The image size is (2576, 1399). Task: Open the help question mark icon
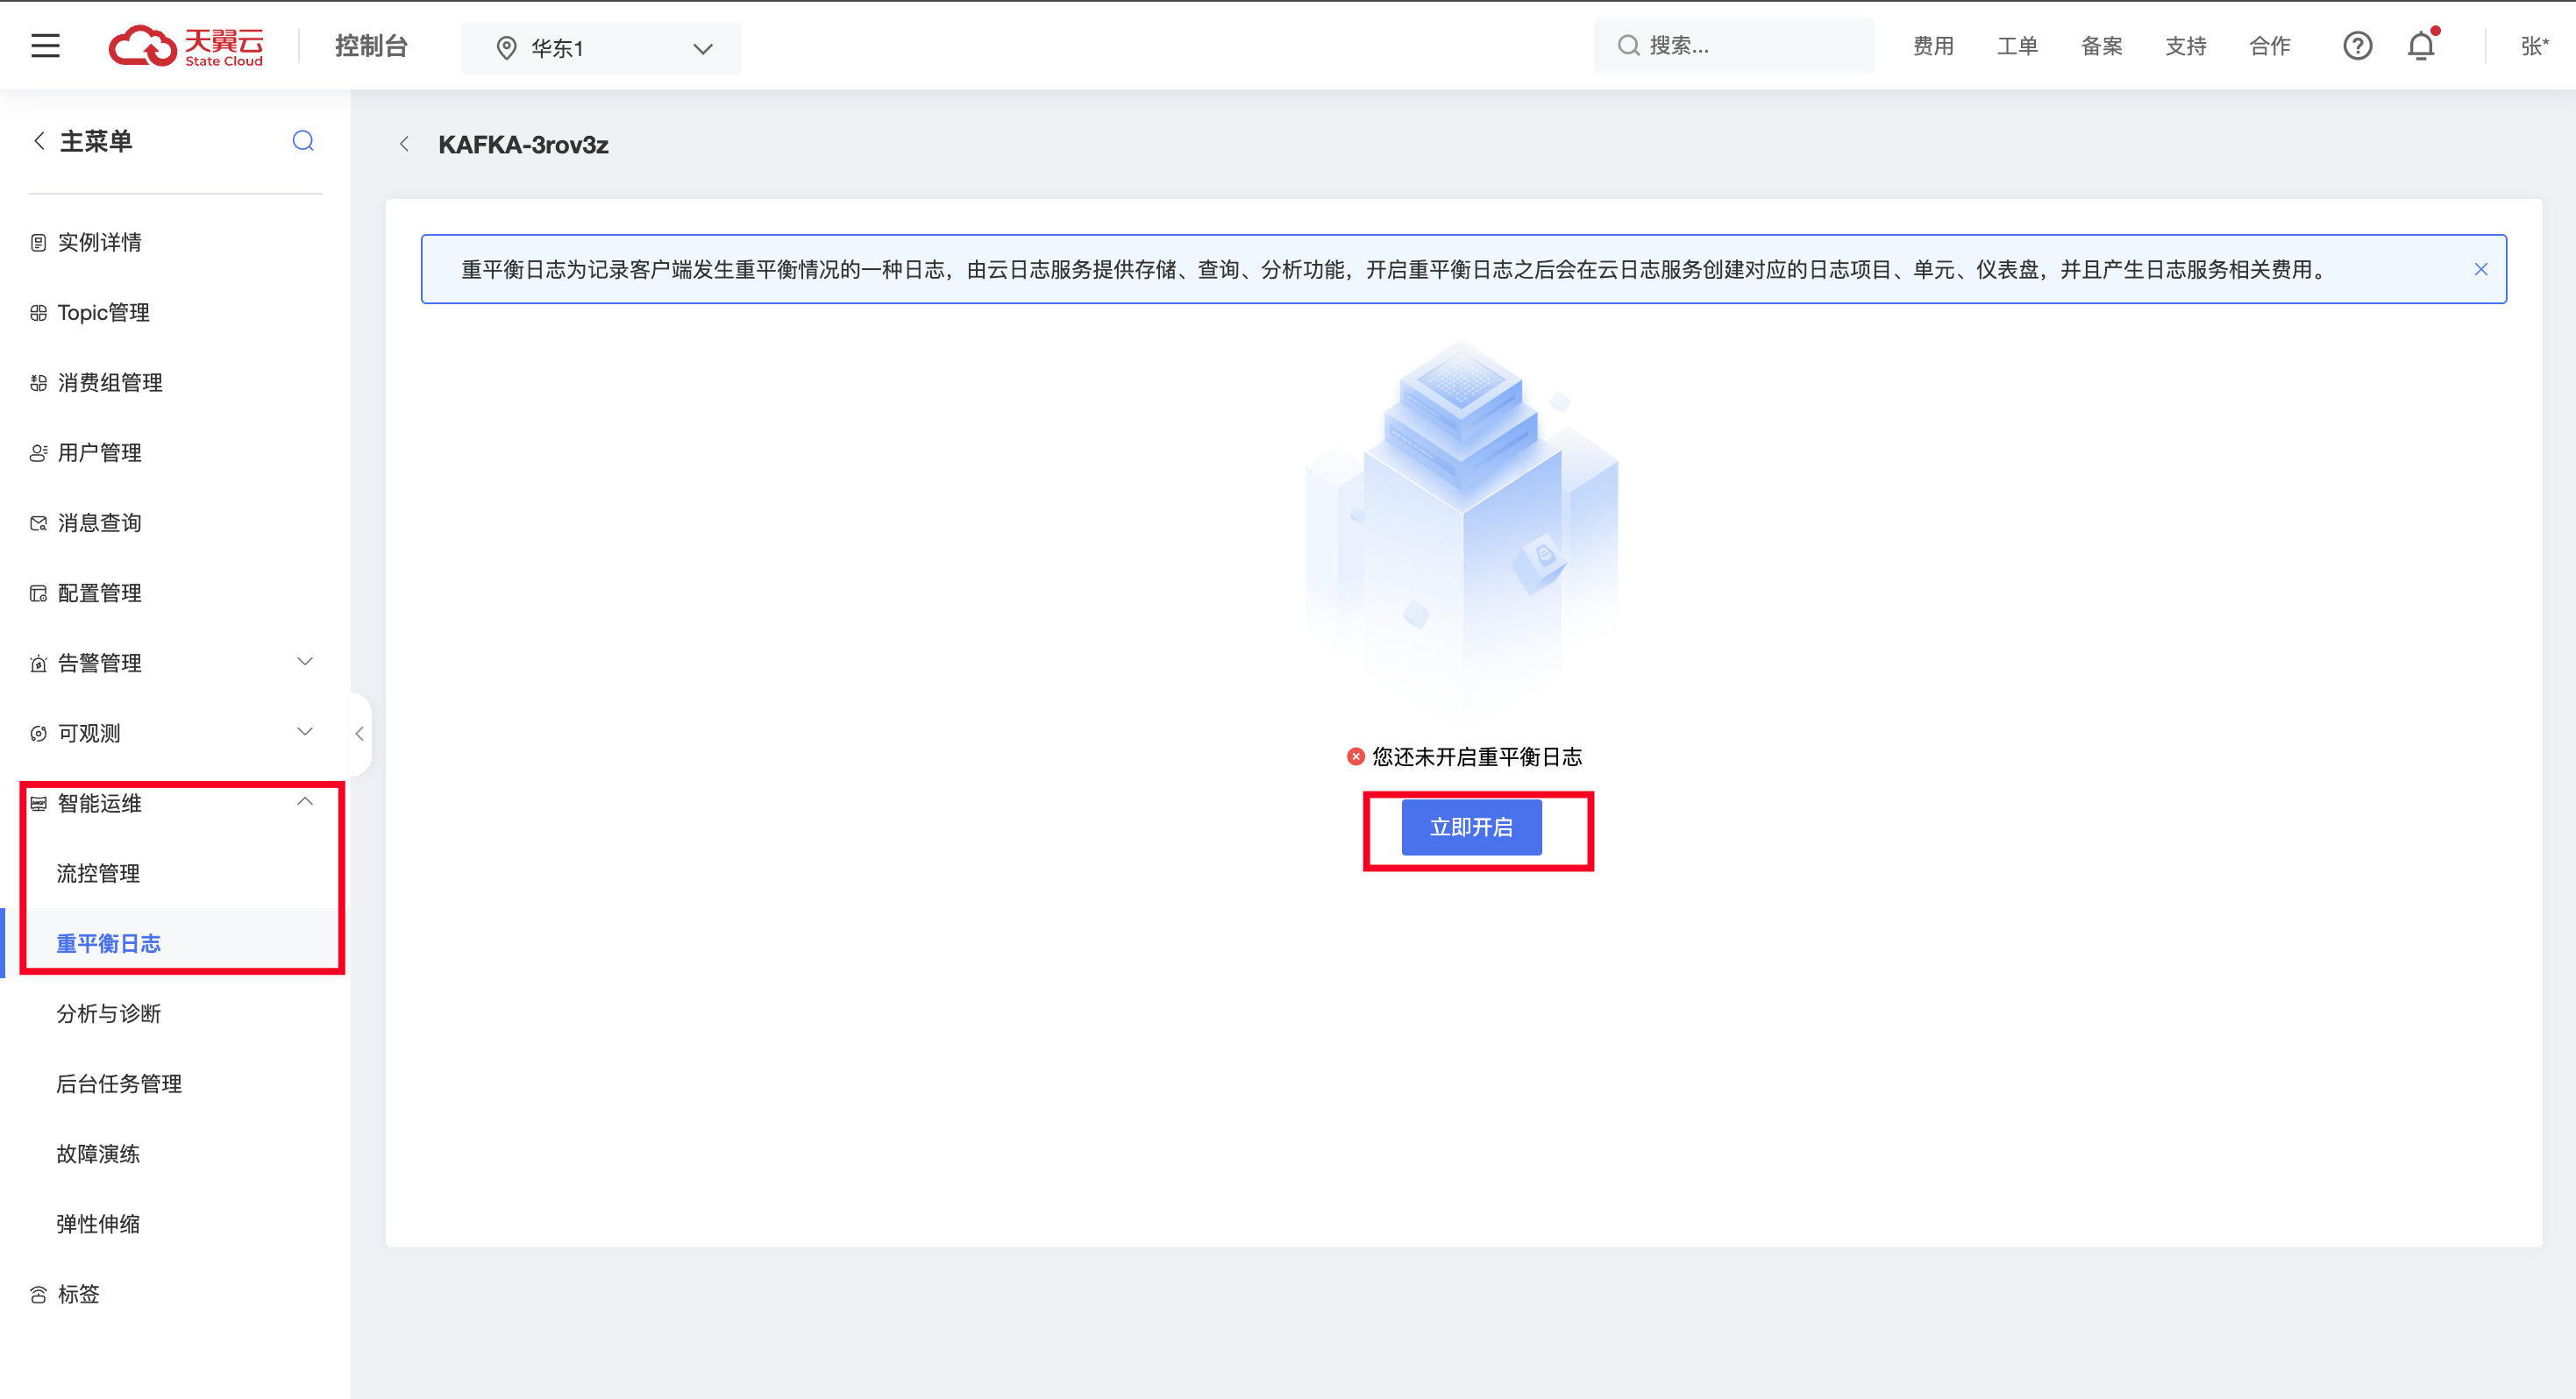2357,46
